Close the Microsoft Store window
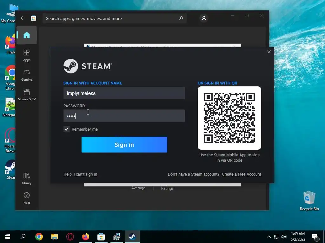325x243 pixels. tap(262, 16)
